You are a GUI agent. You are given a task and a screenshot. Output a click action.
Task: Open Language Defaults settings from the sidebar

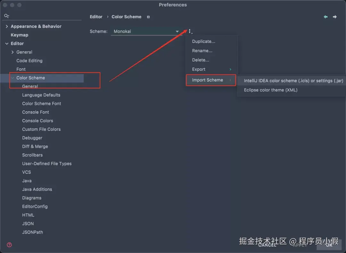click(41, 95)
